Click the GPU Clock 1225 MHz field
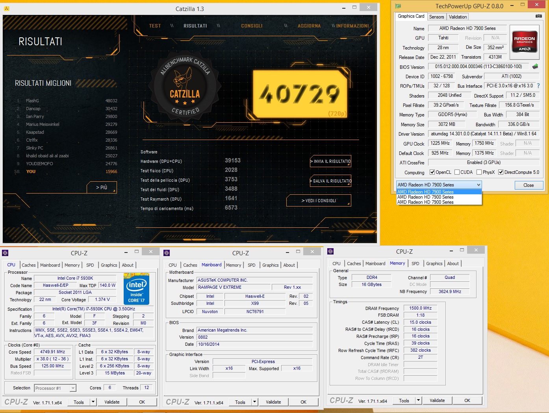This screenshot has height=413, width=549. tap(440, 144)
